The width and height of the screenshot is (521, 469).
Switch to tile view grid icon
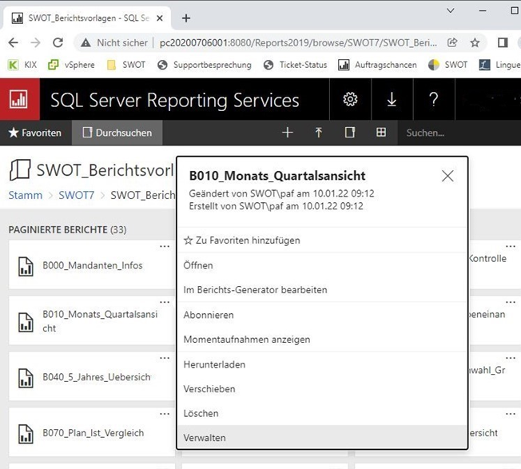[381, 133]
